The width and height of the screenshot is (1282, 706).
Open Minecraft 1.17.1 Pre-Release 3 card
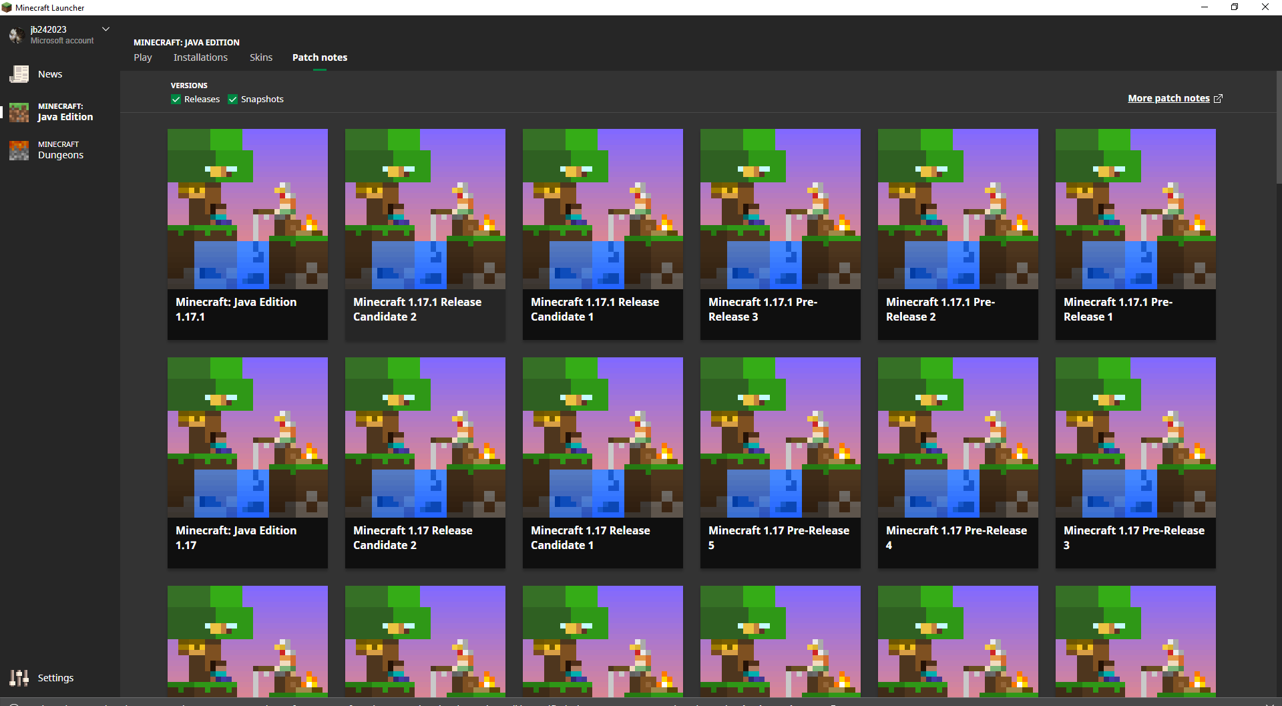(780, 234)
